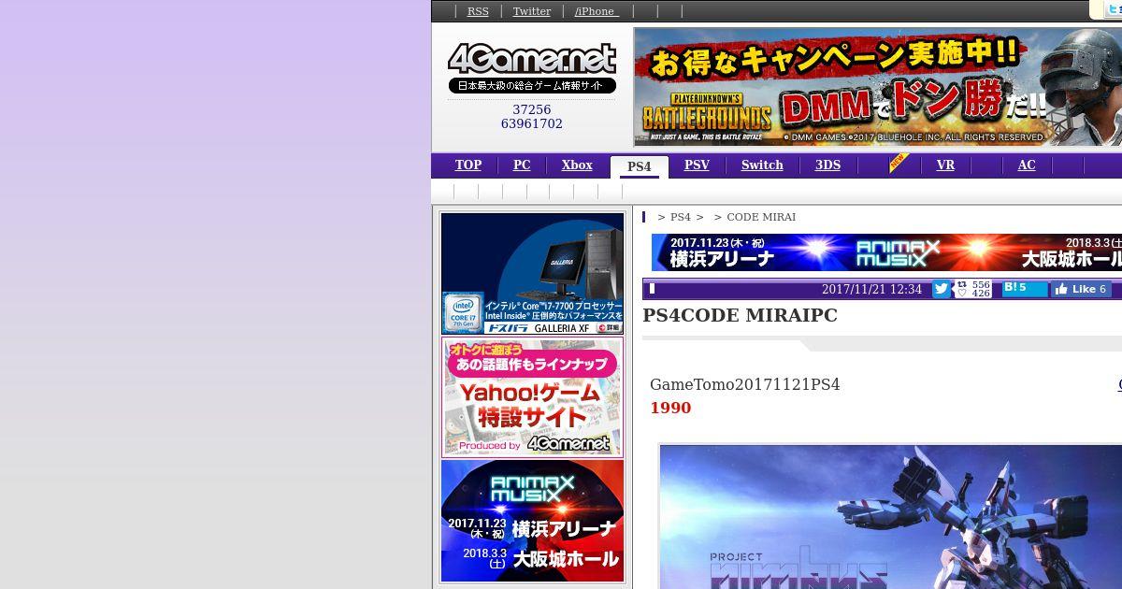
Task: Click the 2017/11/21 12:34 timestamp
Action: click(x=871, y=289)
